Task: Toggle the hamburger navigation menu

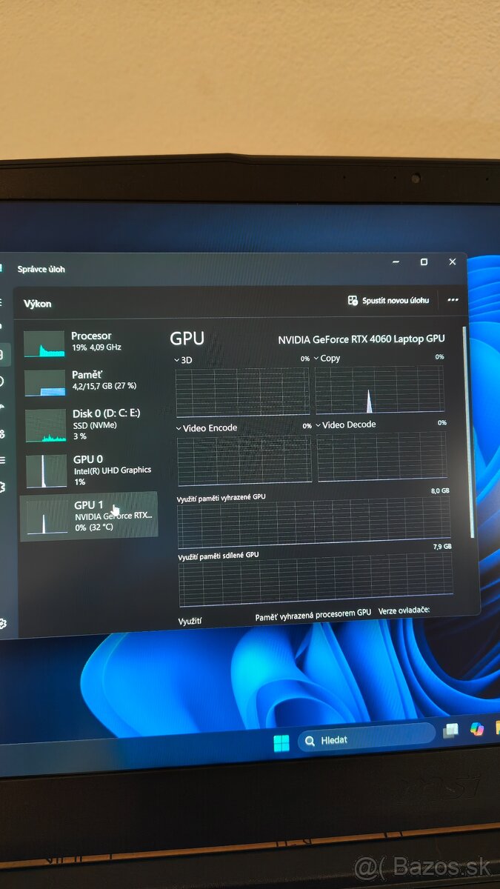Action: point(1,303)
